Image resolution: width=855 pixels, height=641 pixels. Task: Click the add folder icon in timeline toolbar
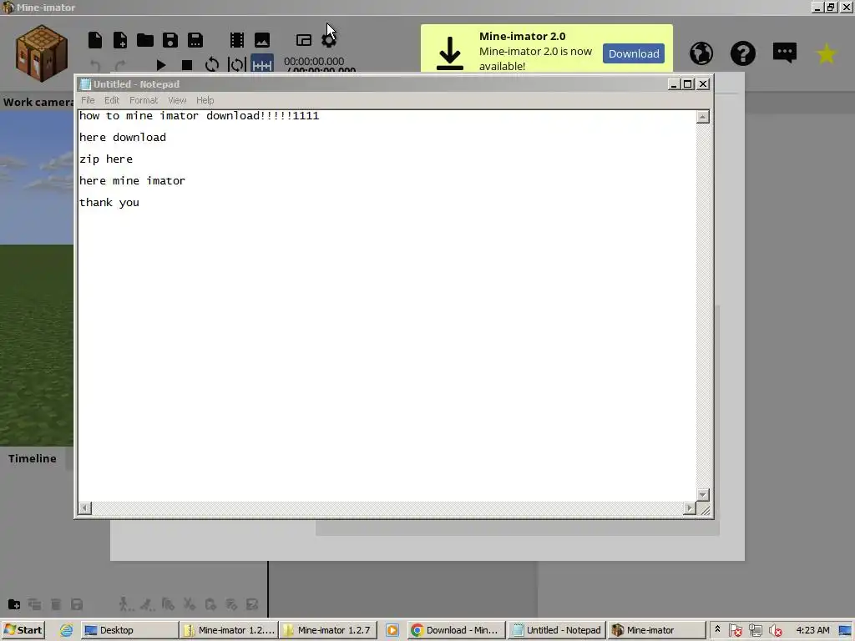14,604
